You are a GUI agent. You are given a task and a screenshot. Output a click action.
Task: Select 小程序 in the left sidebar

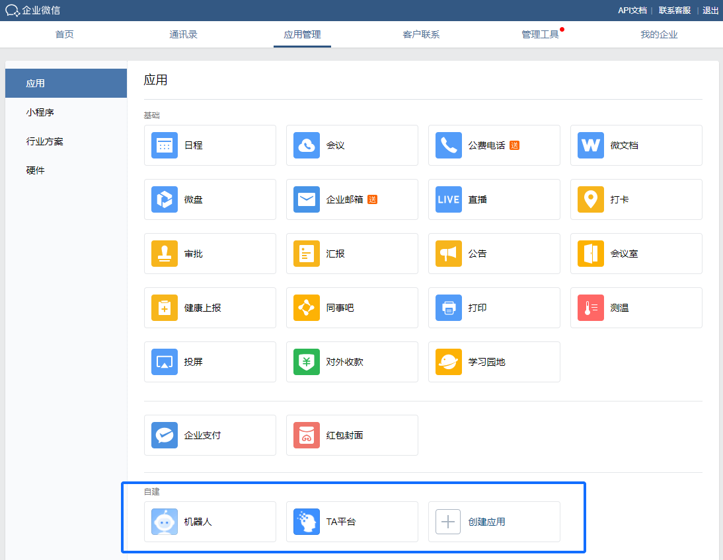point(40,112)
